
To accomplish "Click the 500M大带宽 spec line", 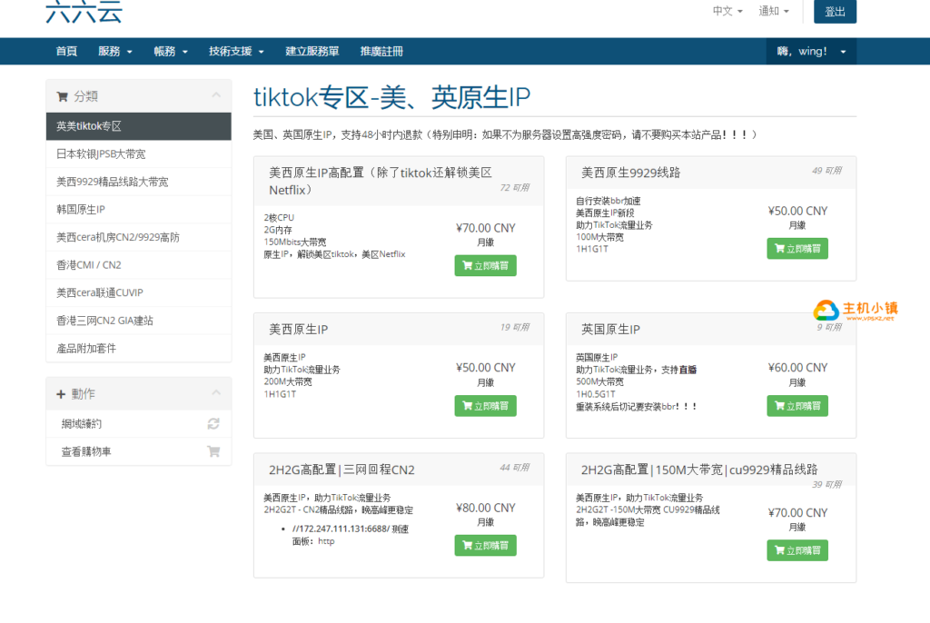I will coord(599,382).
